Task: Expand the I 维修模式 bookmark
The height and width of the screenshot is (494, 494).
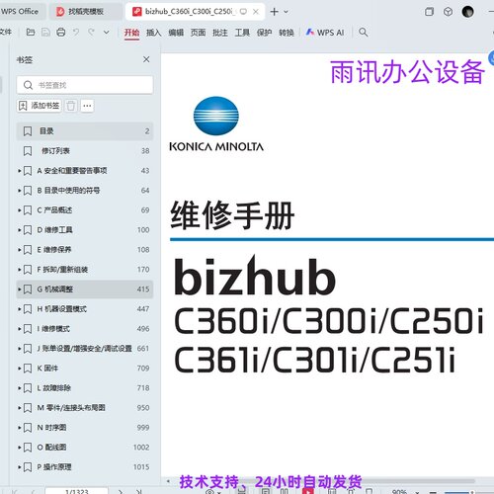Action: click(20, 329)
